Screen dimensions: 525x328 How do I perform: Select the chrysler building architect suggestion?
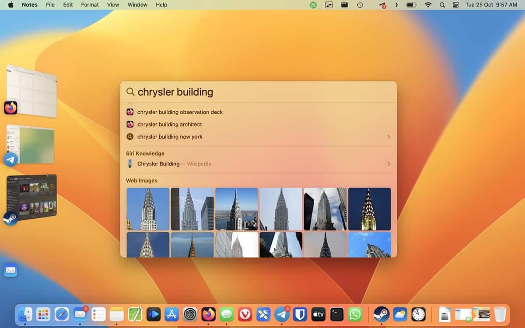(x=169, y=124)
